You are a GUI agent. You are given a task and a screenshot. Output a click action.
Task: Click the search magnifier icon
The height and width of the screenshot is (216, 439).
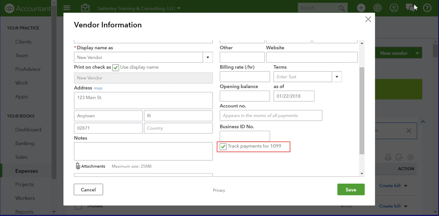tap(342, 8)
